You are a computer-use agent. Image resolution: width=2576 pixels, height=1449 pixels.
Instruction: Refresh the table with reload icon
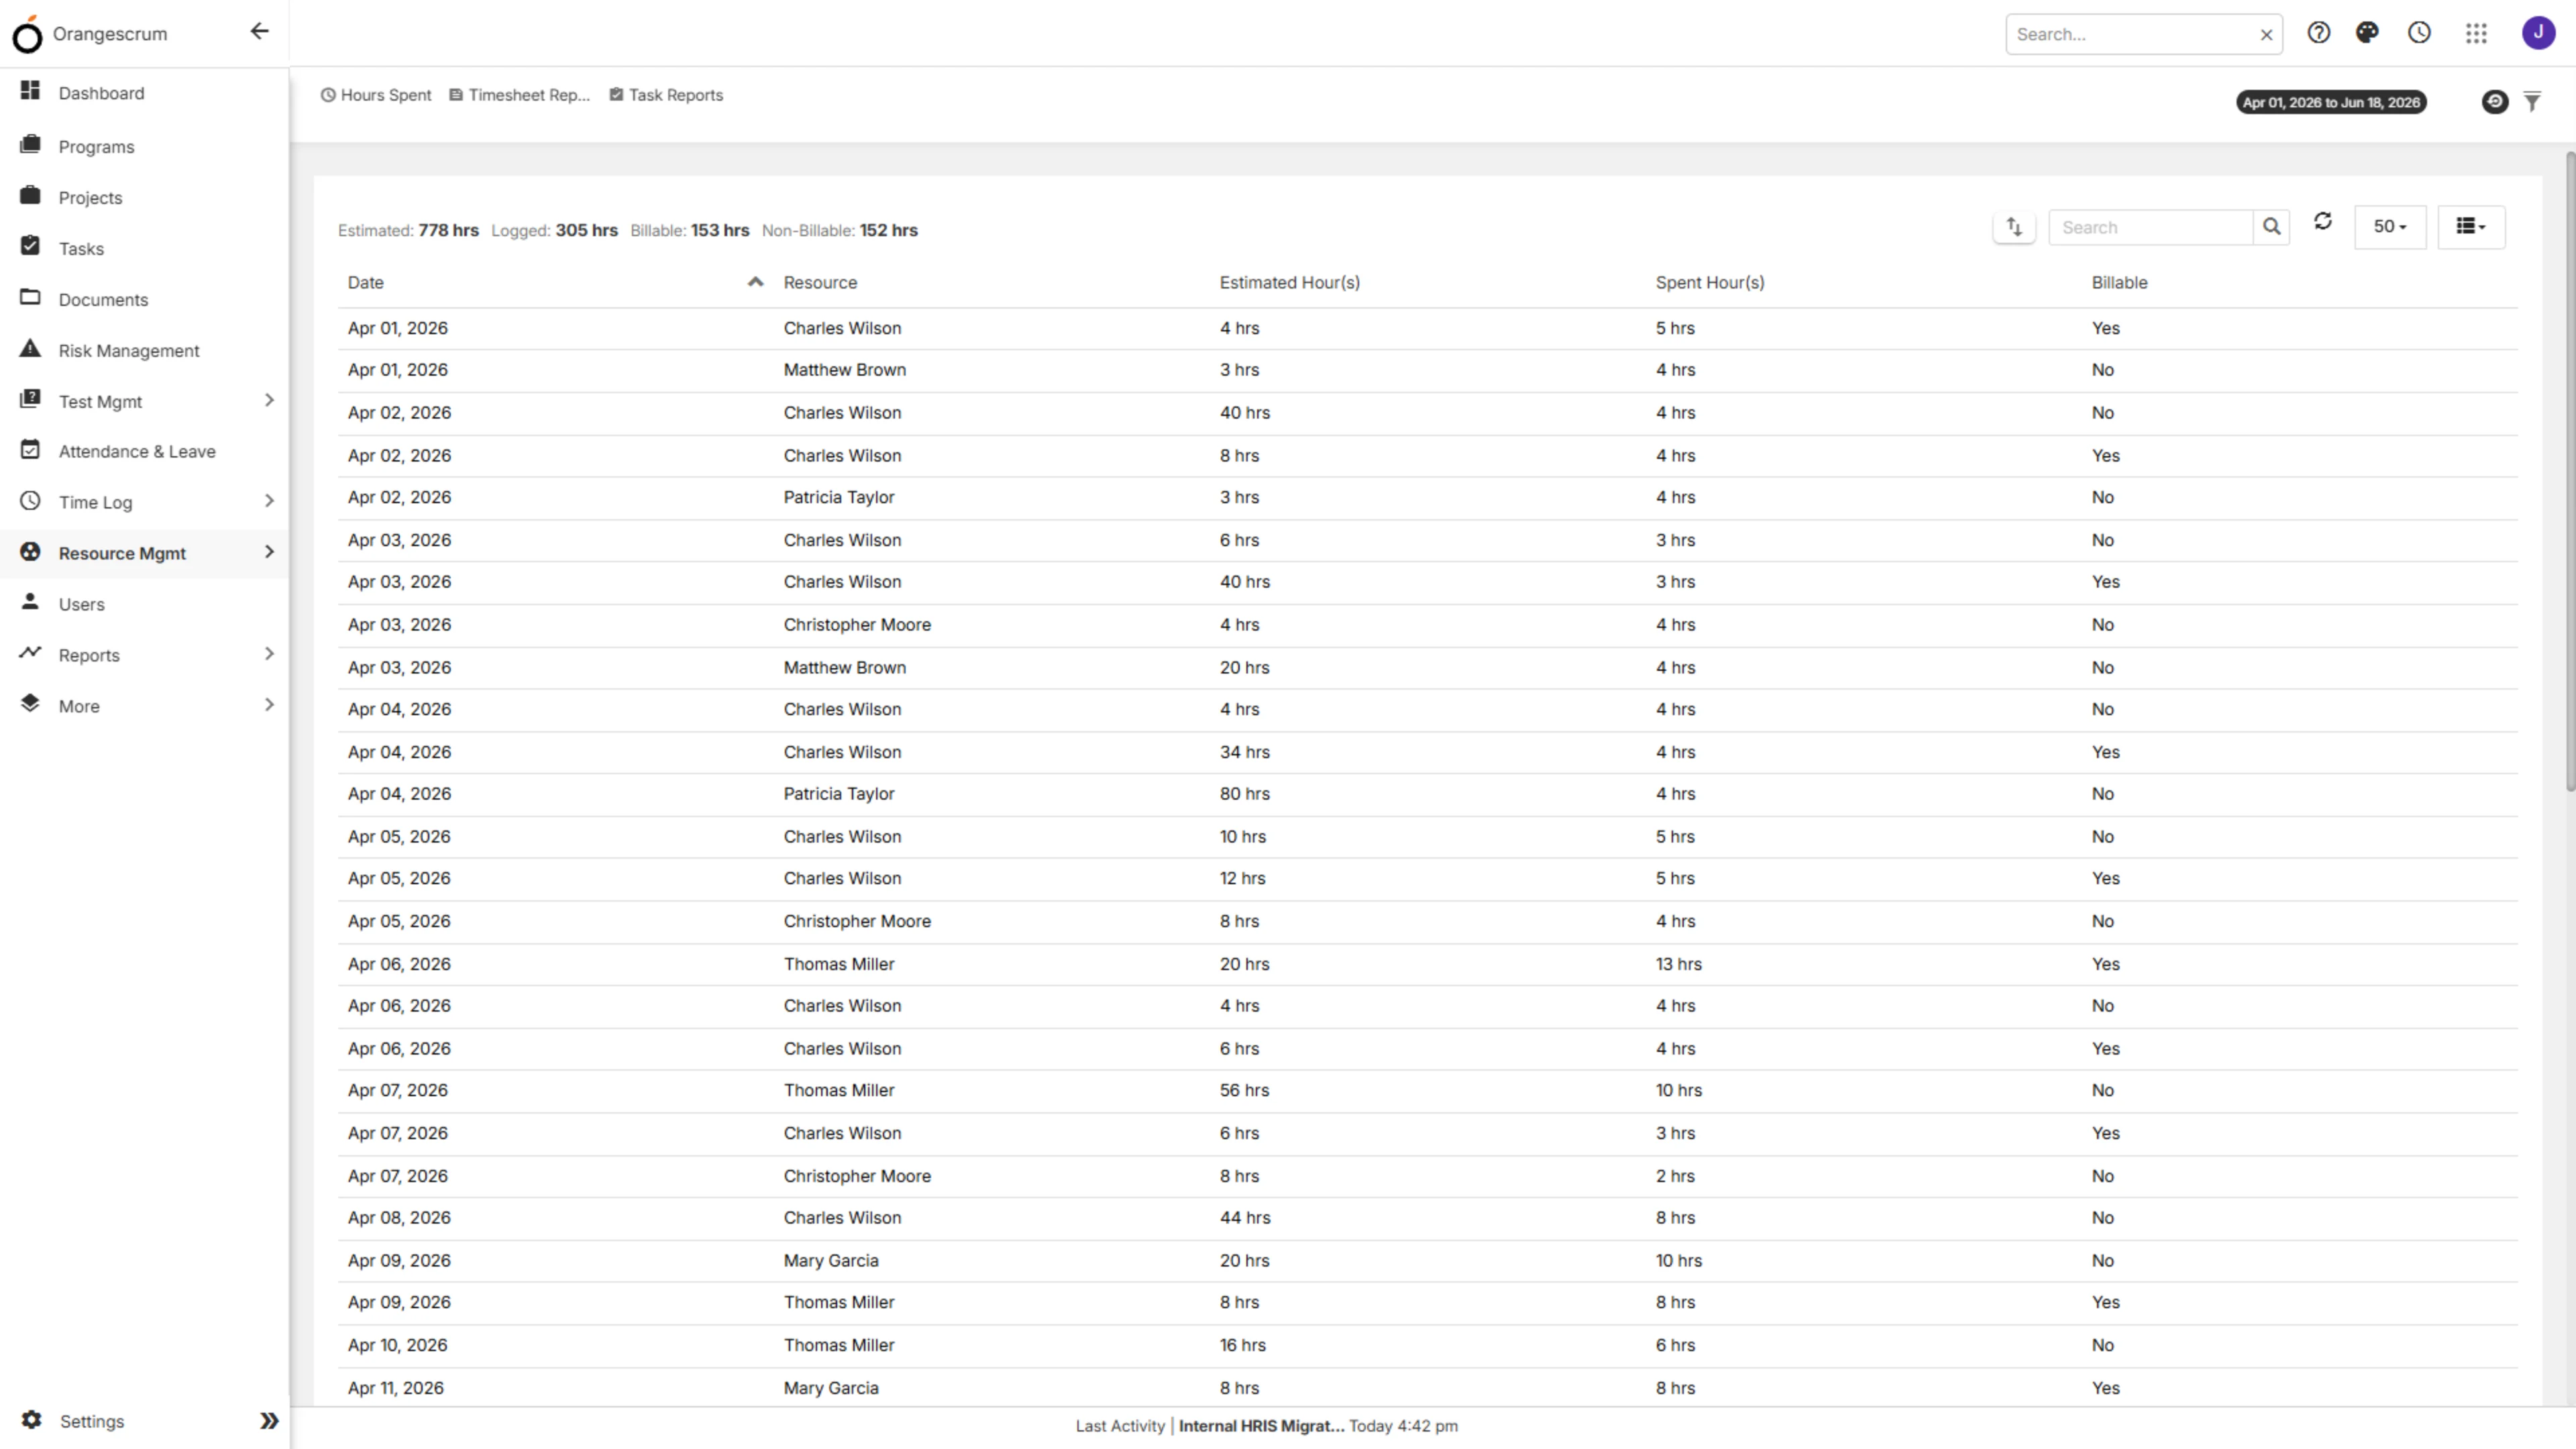point(2323,221)
